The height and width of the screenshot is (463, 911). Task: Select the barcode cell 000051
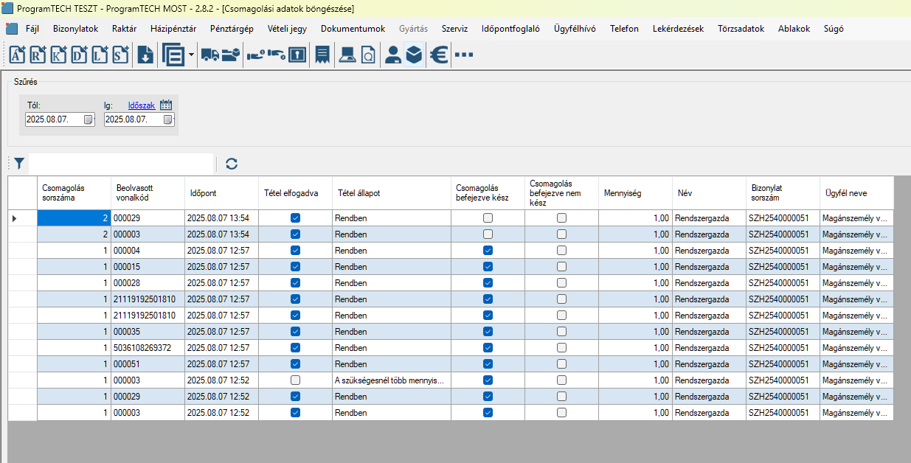tap(148, 364)
